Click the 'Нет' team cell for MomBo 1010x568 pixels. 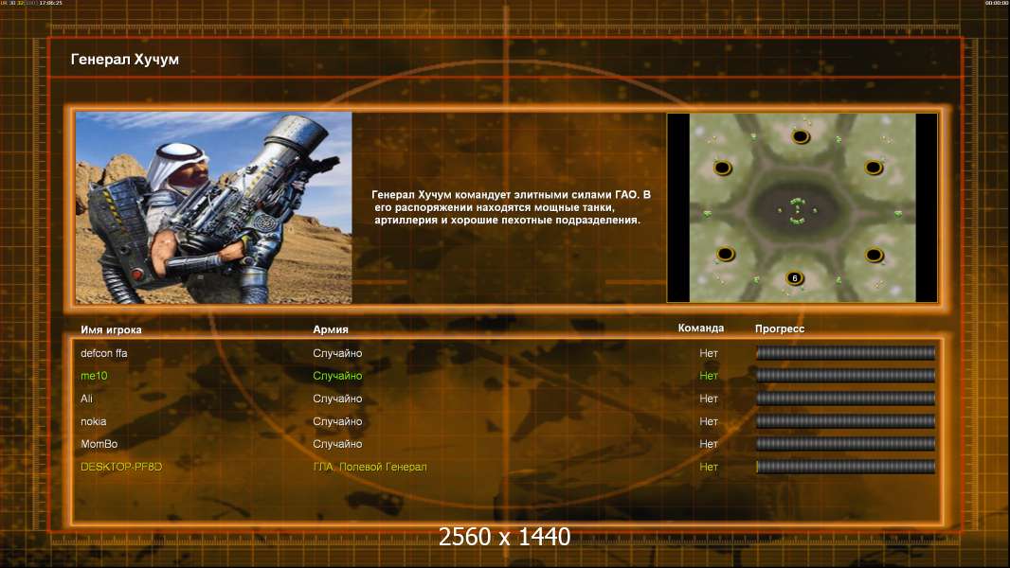709,444
